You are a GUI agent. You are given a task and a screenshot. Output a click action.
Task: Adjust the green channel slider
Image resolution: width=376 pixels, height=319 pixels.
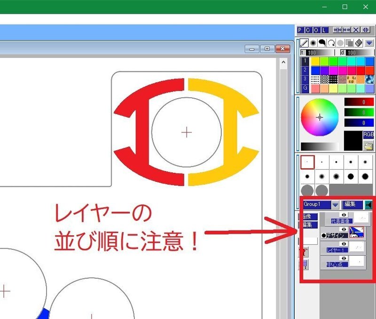359,112
